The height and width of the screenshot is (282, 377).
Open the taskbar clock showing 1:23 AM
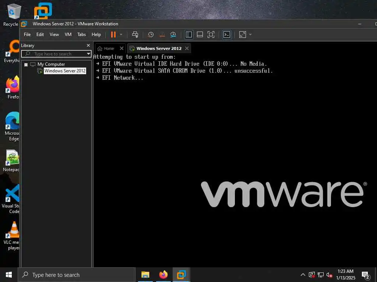click(345, 275)
